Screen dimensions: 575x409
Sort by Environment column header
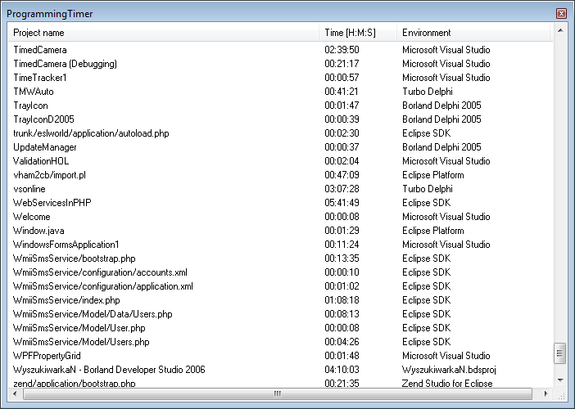pos(473,33)
